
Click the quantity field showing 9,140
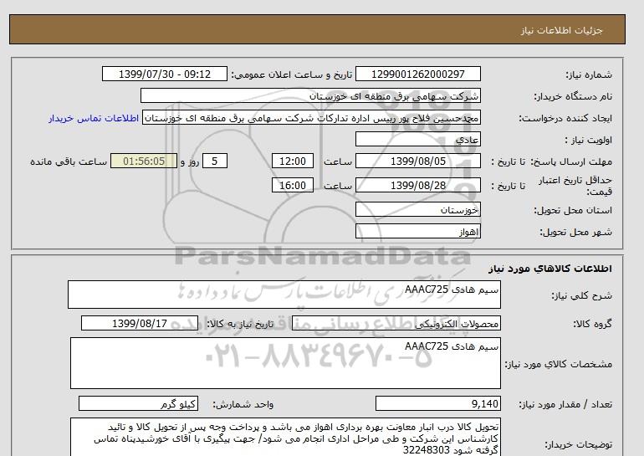pyautogui.click(x=438, y=403)
